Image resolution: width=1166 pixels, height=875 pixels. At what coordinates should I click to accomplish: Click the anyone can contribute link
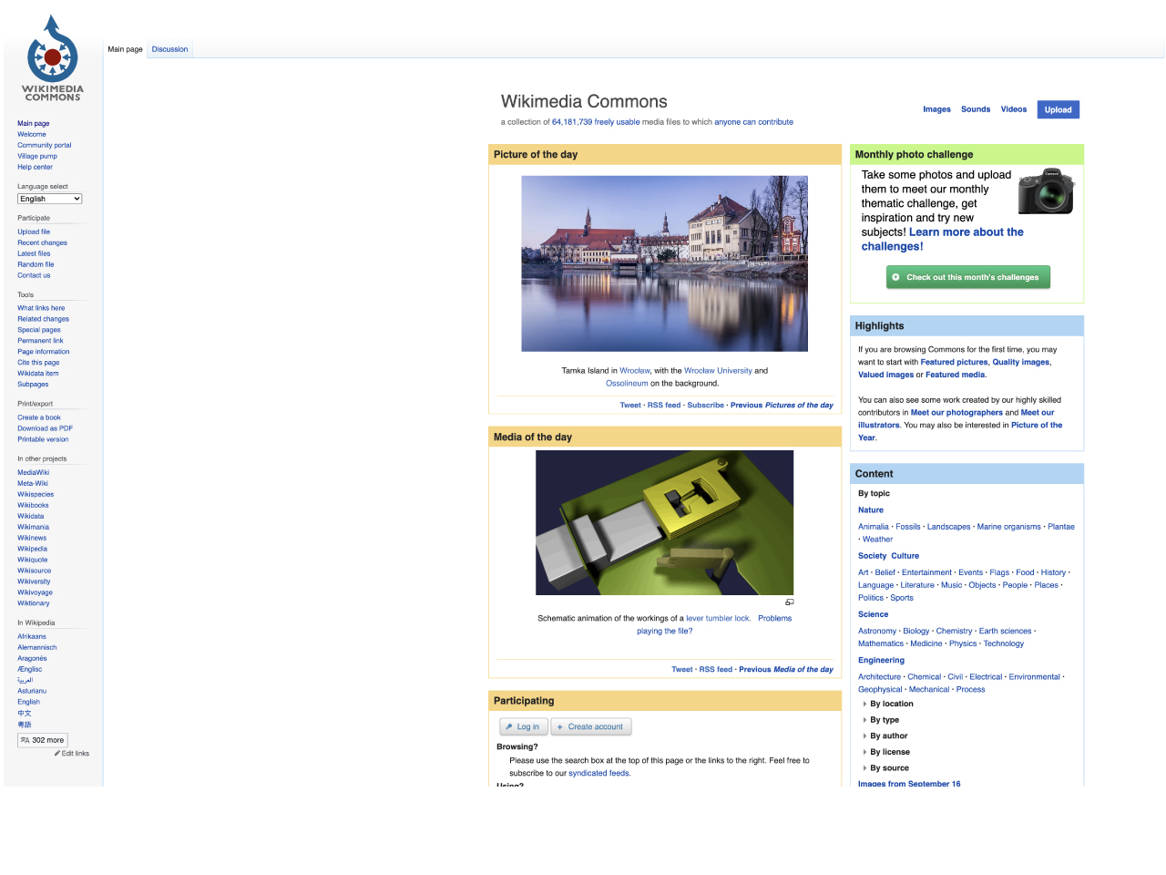pos(753,122)
